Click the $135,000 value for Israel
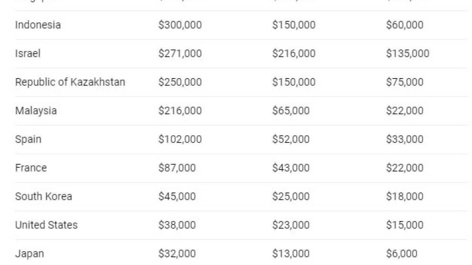Image resolution: width=472 pixels, height=265 pixels. (407, 53)
